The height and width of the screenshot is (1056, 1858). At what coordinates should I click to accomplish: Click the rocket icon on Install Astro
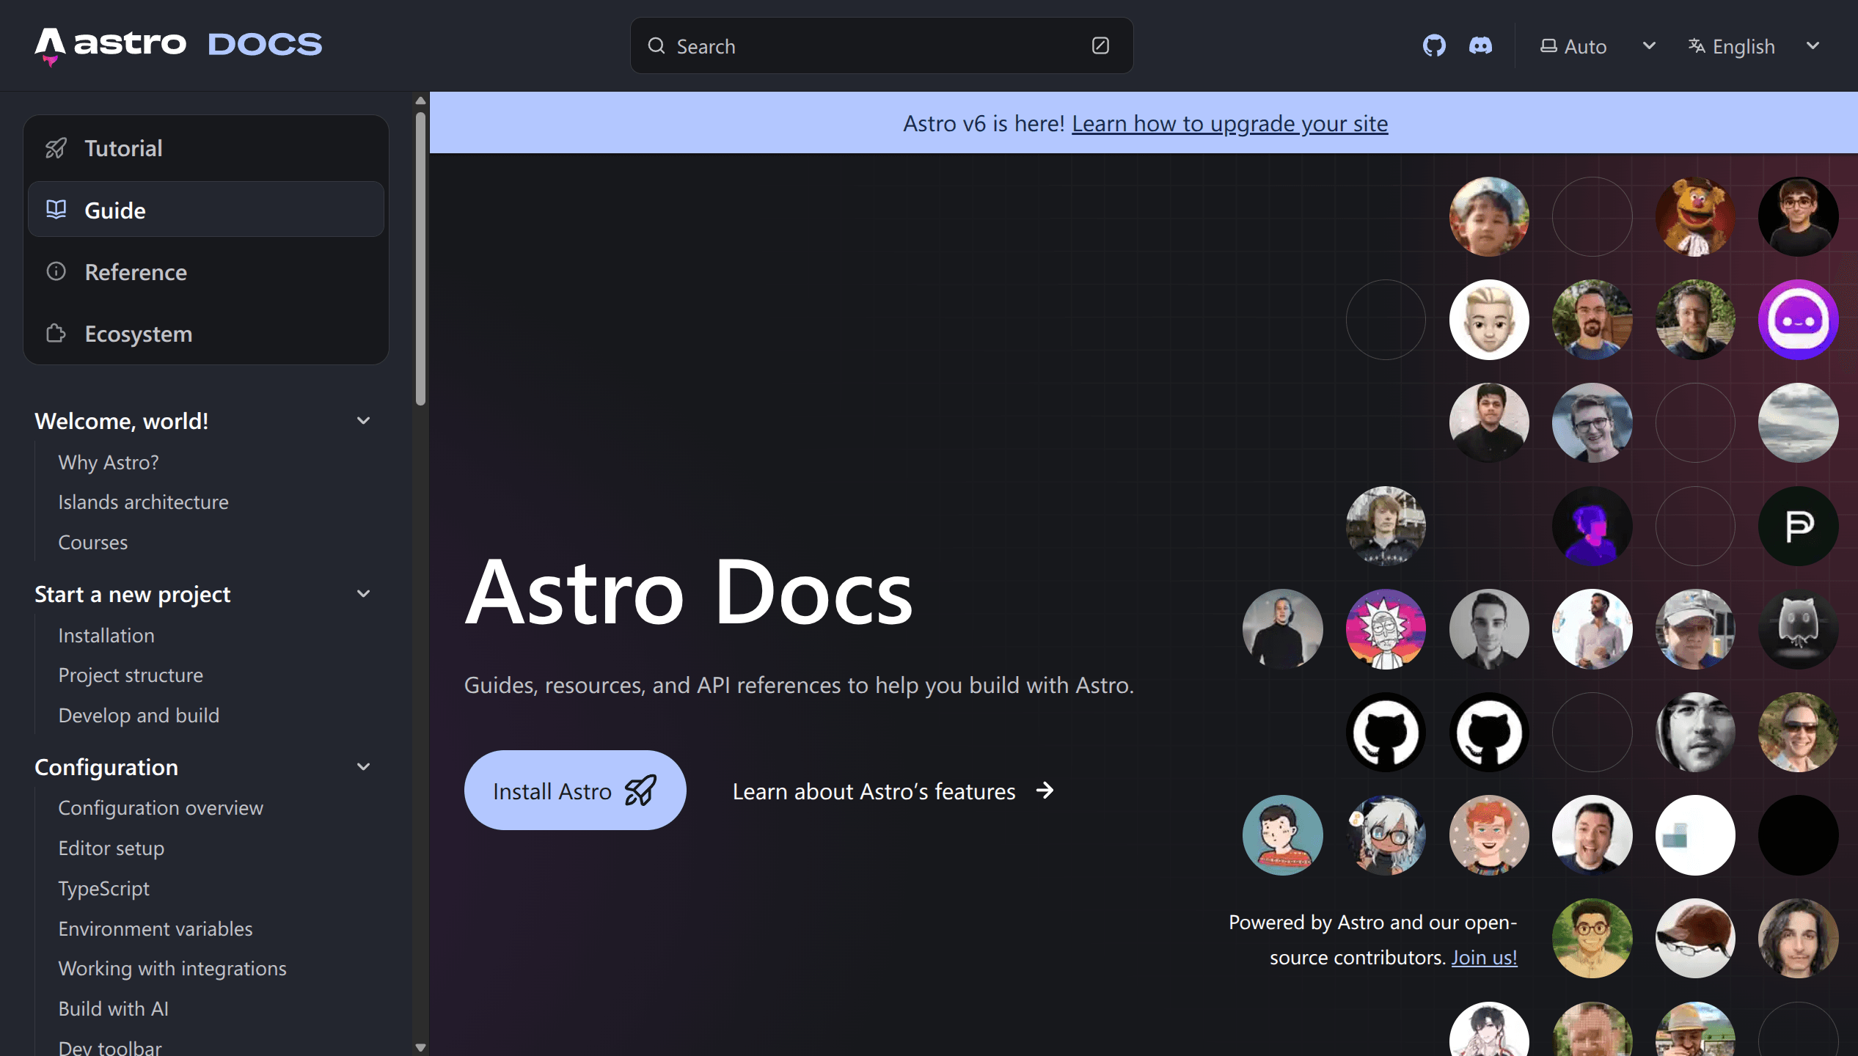[x=640, y=791]
